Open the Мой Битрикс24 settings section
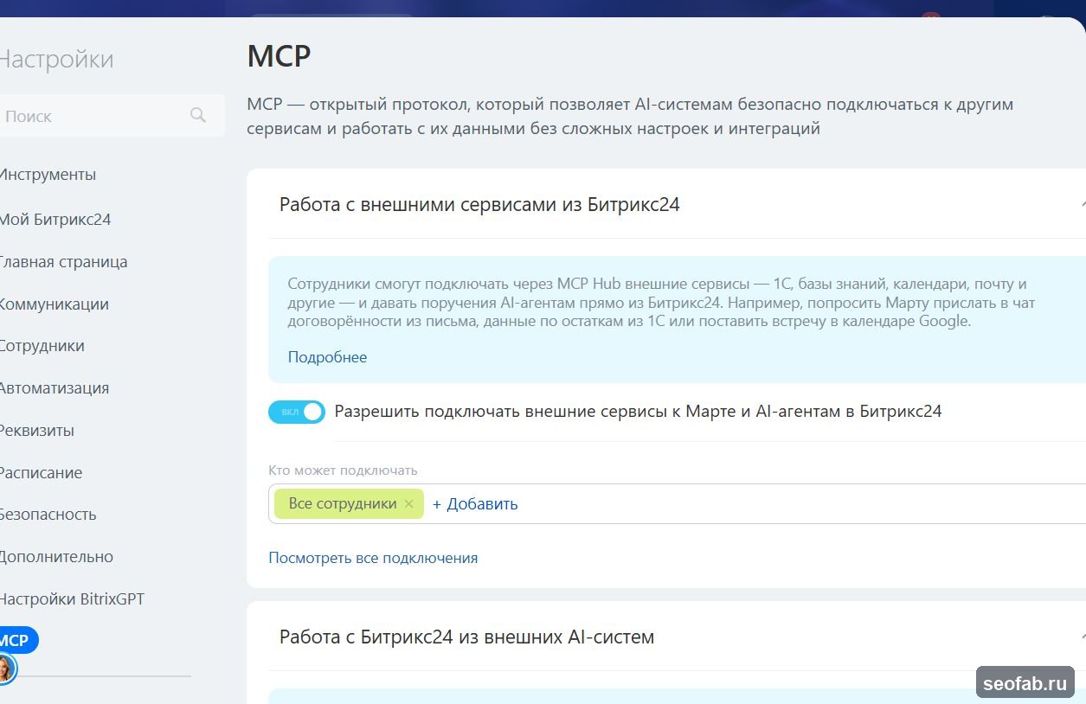 (55, 220)
